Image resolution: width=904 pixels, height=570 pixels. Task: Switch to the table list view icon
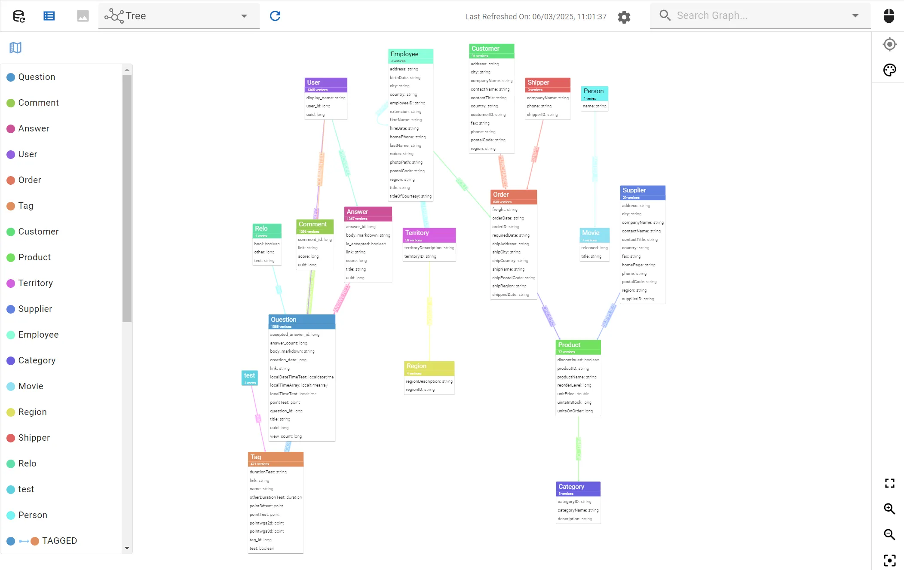(49, 16)
